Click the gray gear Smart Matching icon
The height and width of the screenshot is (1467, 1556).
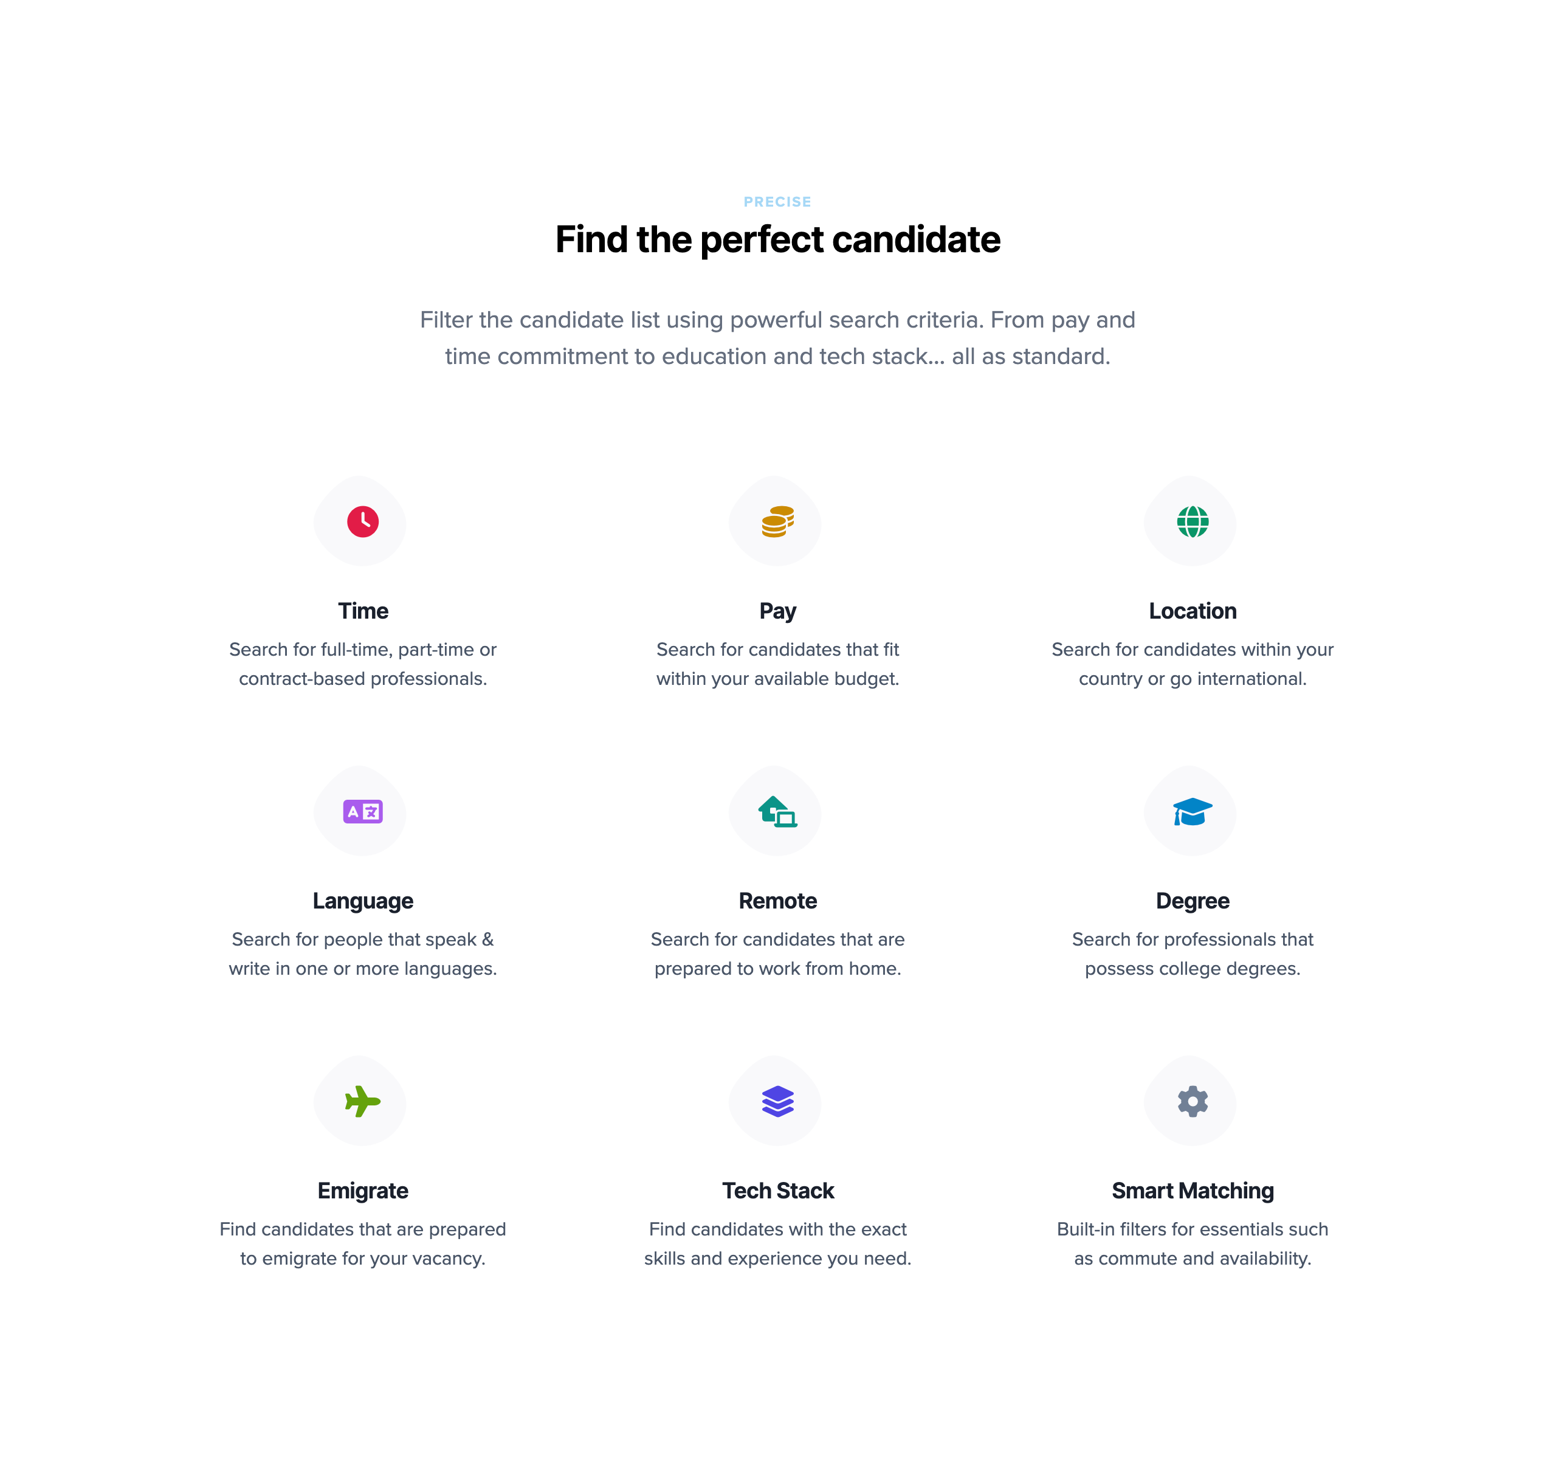point(1193,1102)
